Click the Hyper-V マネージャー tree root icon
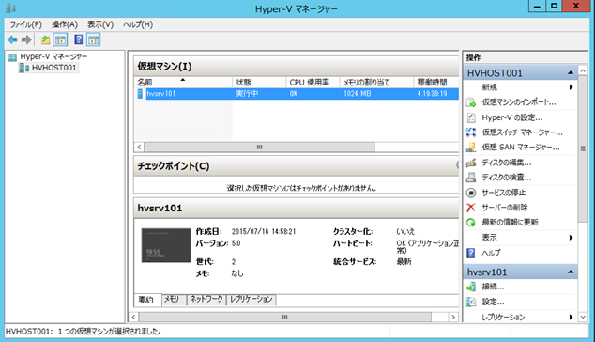Viewport: 595px width, 342px height. click(x=12, y=57)
